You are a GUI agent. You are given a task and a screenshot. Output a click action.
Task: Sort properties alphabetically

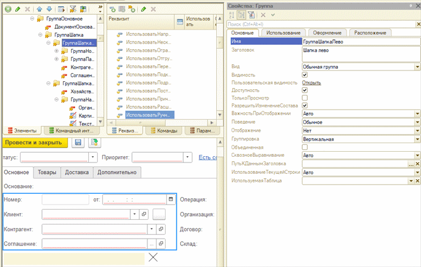(x=232, y=15)
